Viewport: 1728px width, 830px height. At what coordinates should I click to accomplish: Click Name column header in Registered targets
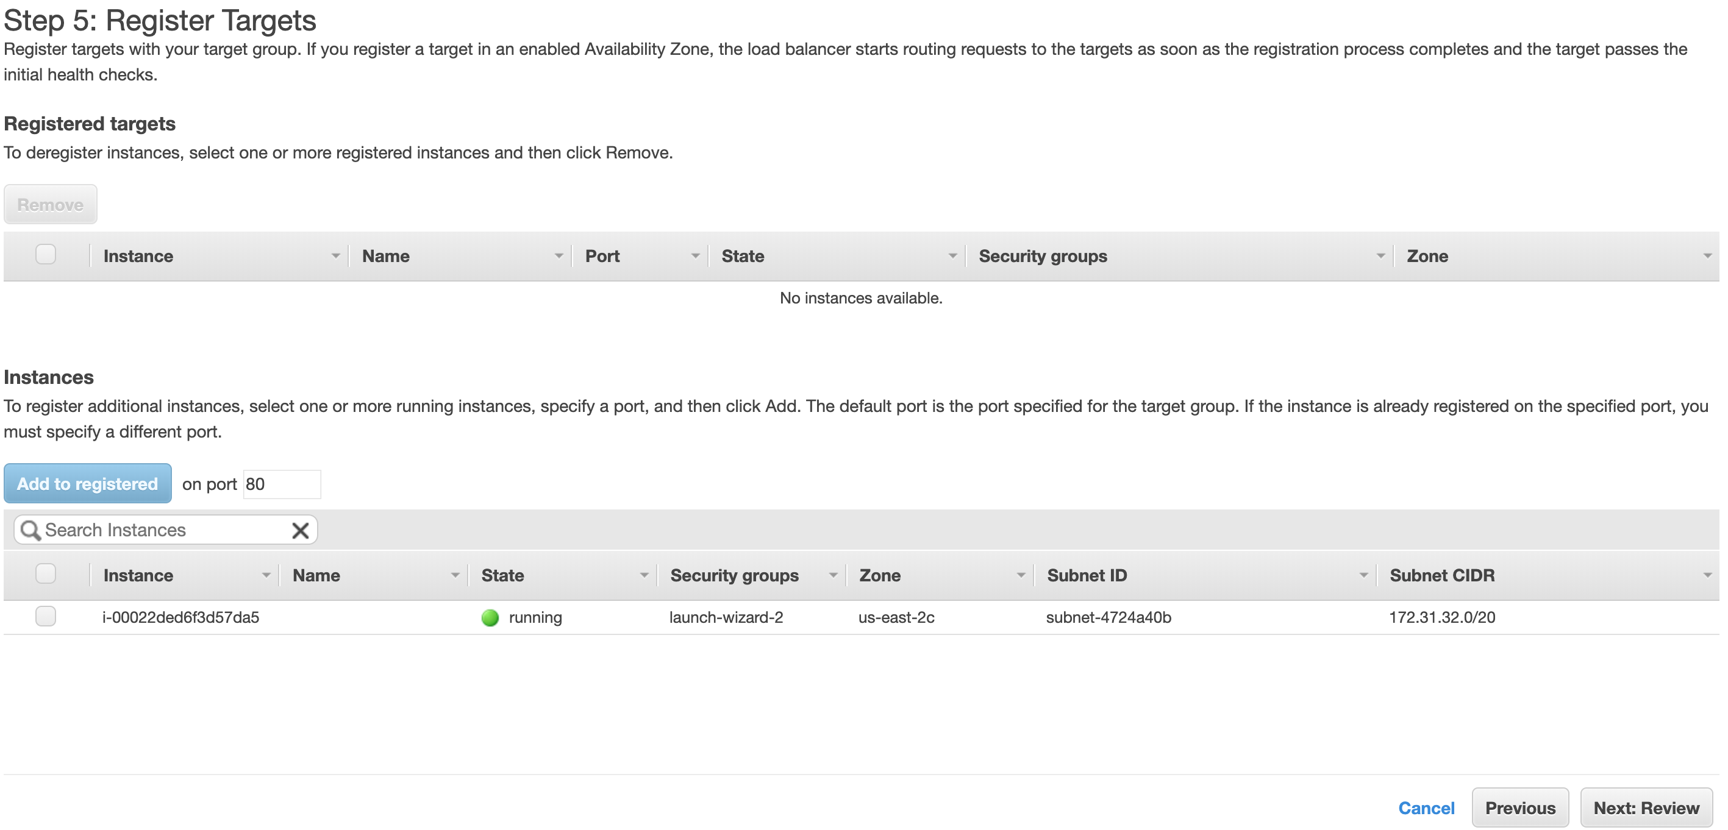pyautogui.click(x=386, y=256)
